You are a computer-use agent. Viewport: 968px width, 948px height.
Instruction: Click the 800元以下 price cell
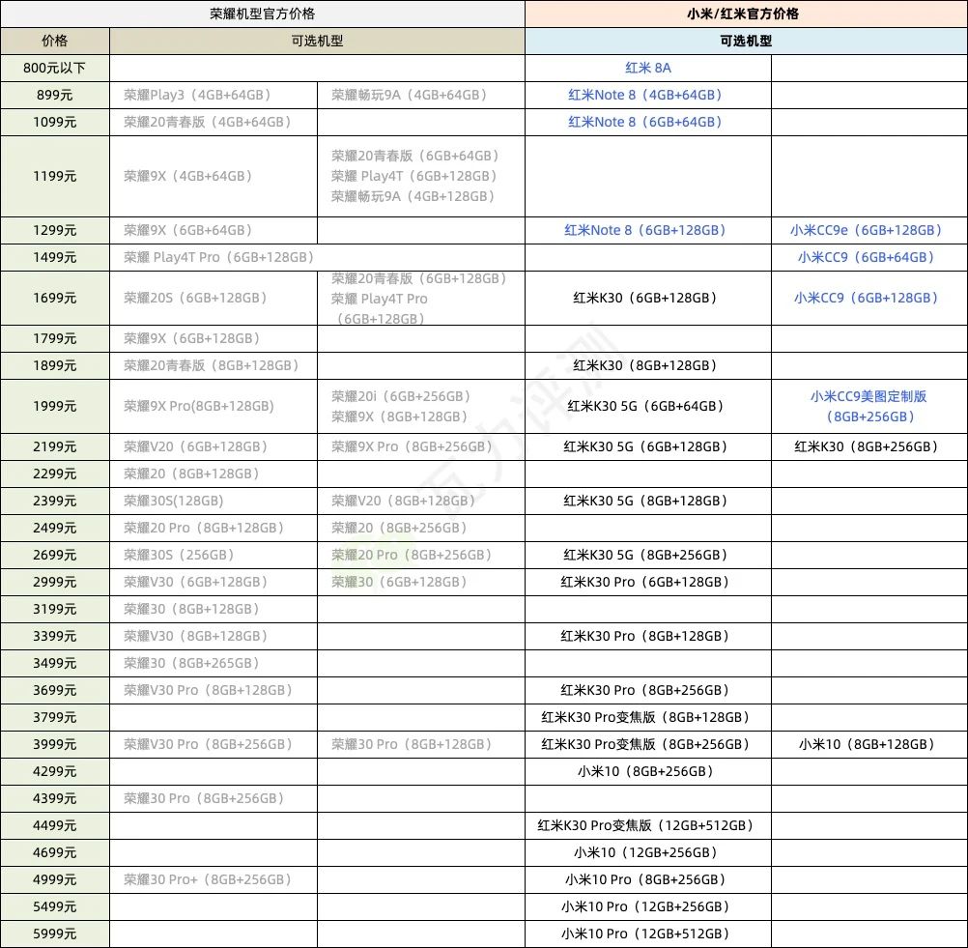coord(55,68)
